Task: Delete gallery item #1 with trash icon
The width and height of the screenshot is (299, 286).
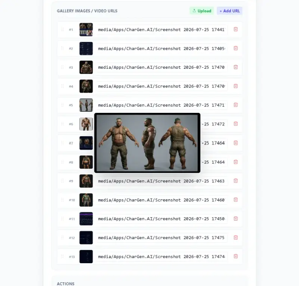Action: click(x=236, y=30)
